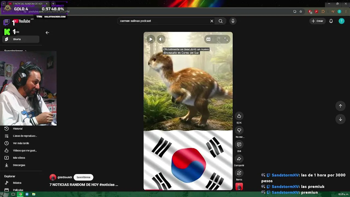Viewport: 350px width, 197px height.
Task: Open File Explorer from the taskbar
Action: click(34, 194)
